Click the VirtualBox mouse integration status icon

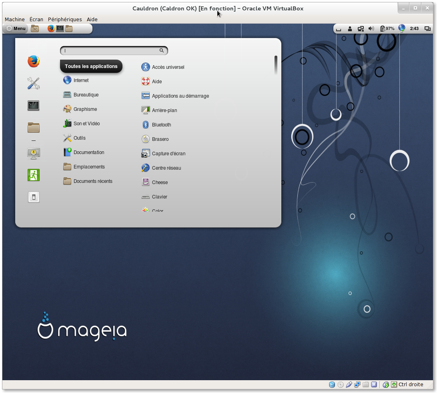tap(386, 385)
